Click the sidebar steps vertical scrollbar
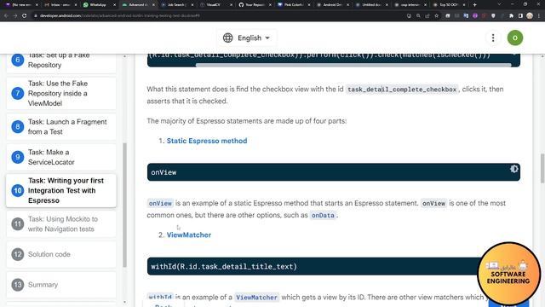 tap(124, 205)
